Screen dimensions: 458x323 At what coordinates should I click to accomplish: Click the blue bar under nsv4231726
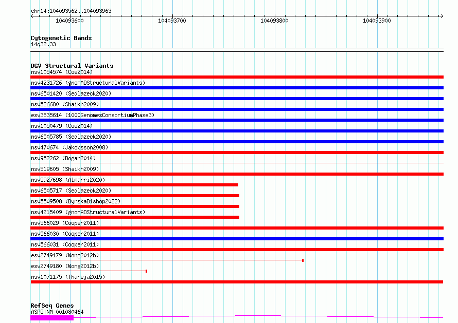point(237,88)
